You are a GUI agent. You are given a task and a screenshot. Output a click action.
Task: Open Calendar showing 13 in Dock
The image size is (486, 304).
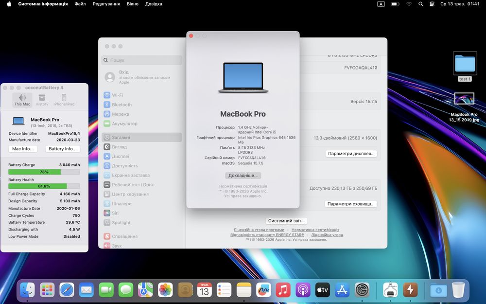(x=205, y=290)
